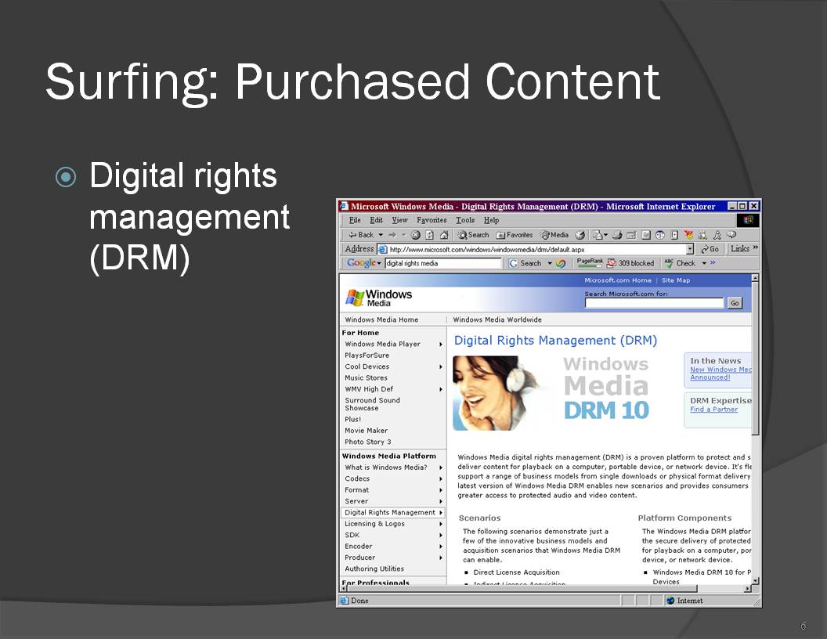Screen dimensions: 827x639
Task: Open the spell Check dropdown arrow
Action: click(703, 263)
